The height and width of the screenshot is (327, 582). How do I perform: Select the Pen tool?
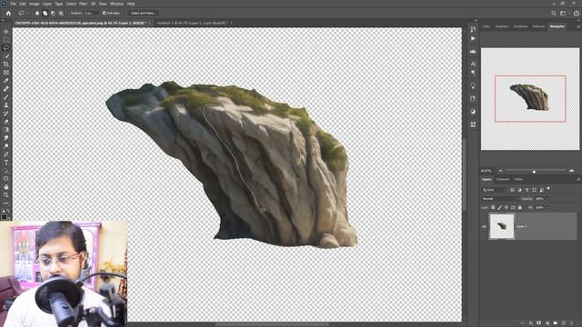pyautogui.click(x=6, y=154)
